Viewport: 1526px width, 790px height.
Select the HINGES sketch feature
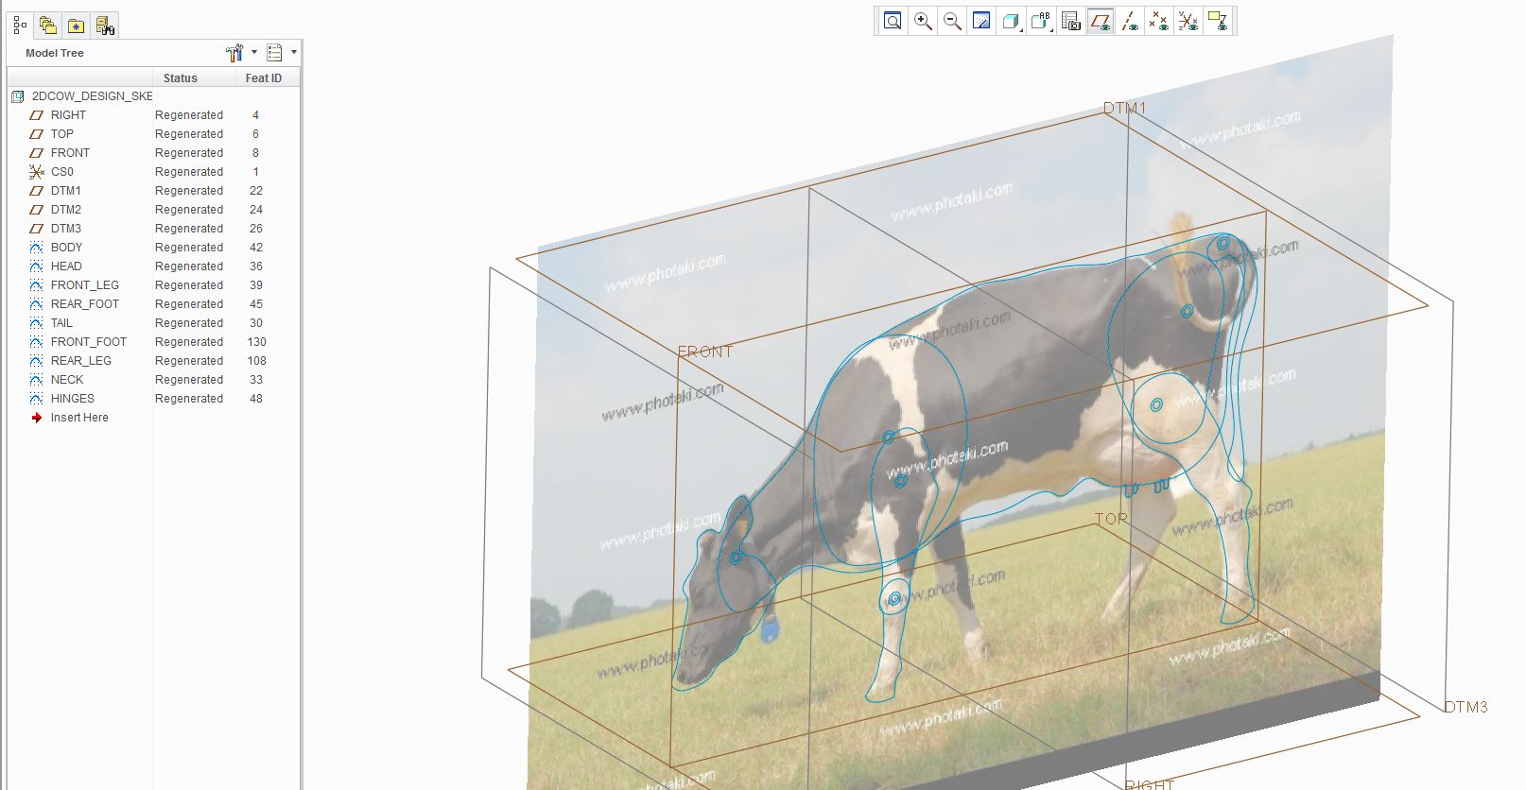[x=73, y=399]
